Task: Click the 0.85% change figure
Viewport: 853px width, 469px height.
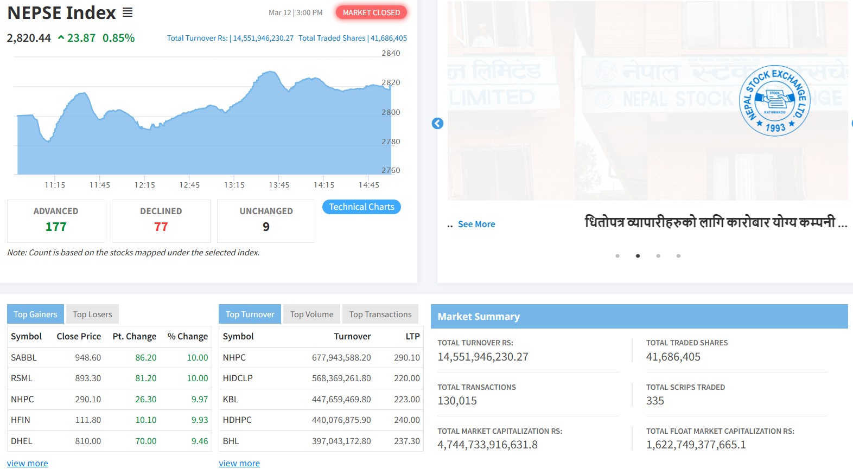Action: 118,38
